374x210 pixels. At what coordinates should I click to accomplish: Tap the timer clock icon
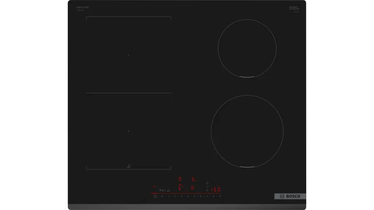tap(207, 190)
